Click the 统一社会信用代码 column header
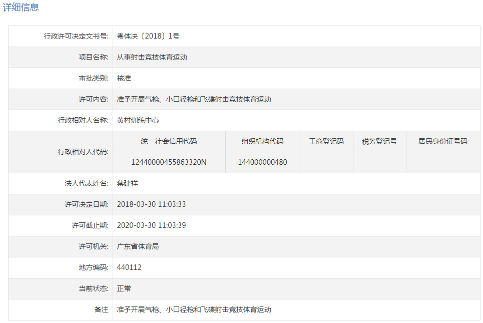Screen dimensions: 483x323 tap(169, 141)
